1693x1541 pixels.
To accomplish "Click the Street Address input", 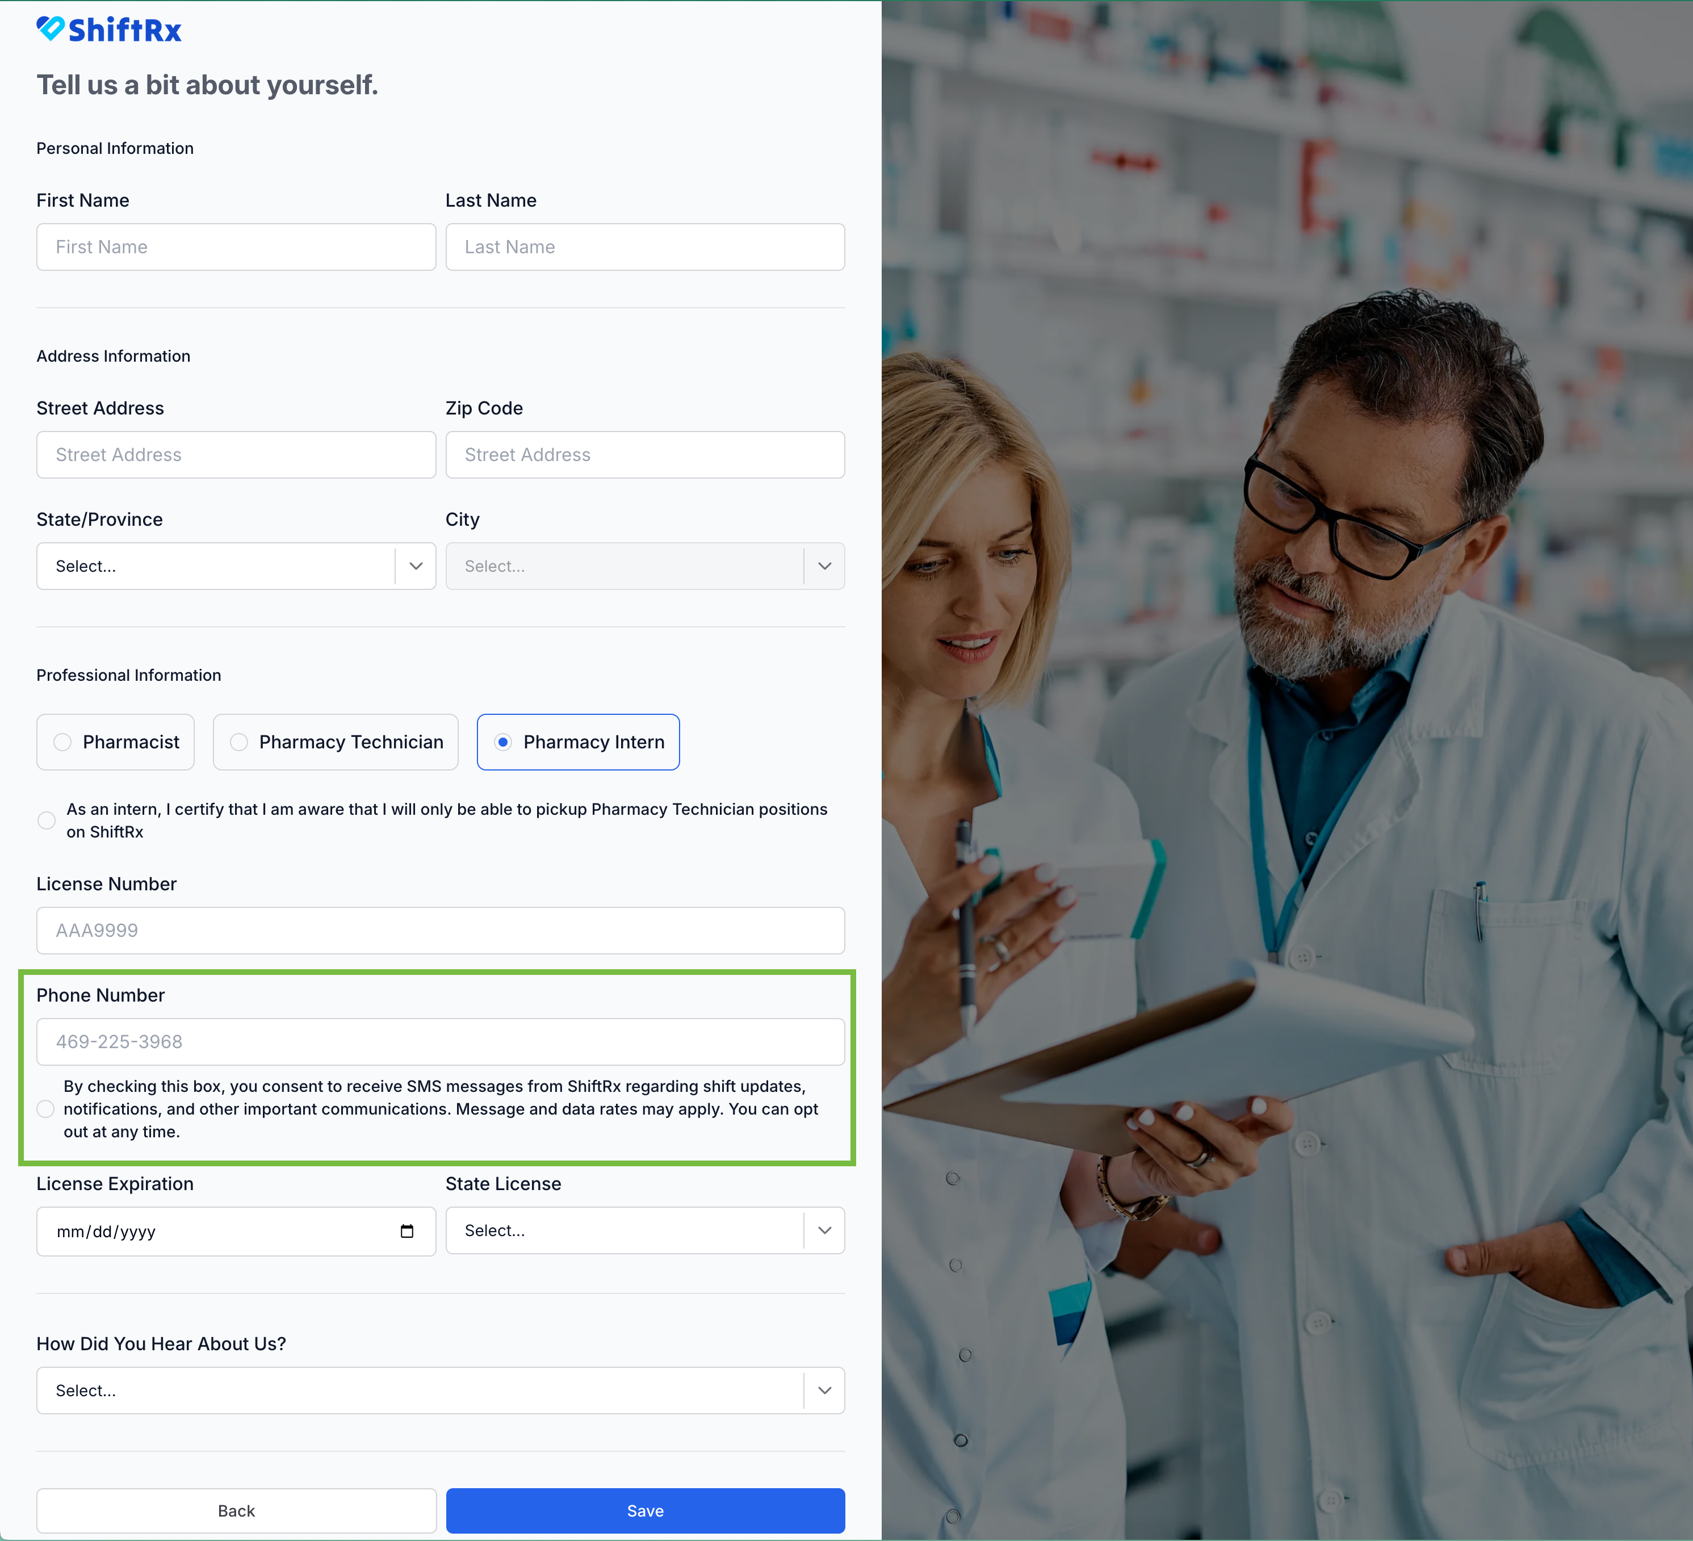I will [236, 455].
